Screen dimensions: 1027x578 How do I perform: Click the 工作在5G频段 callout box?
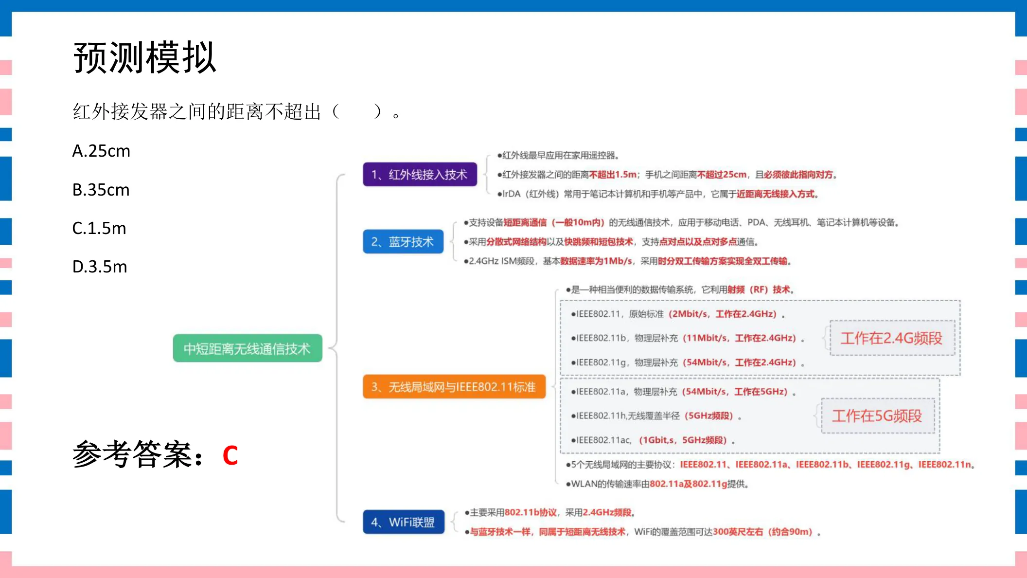(878, 416)
